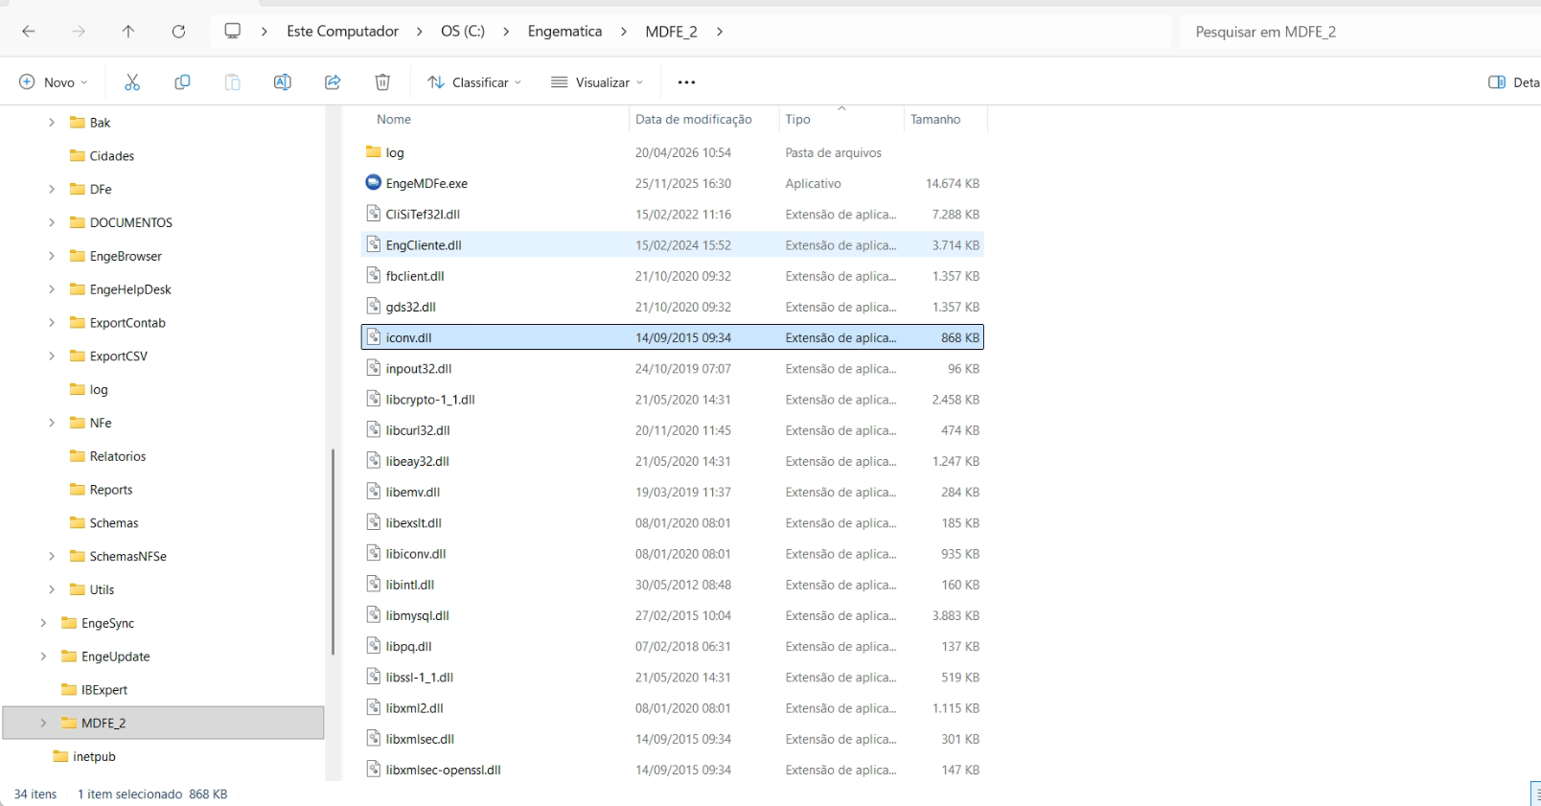This screenshot has height=806, width=1541.
Task: Open the Classificar sort dropdown
Action: 474,82
